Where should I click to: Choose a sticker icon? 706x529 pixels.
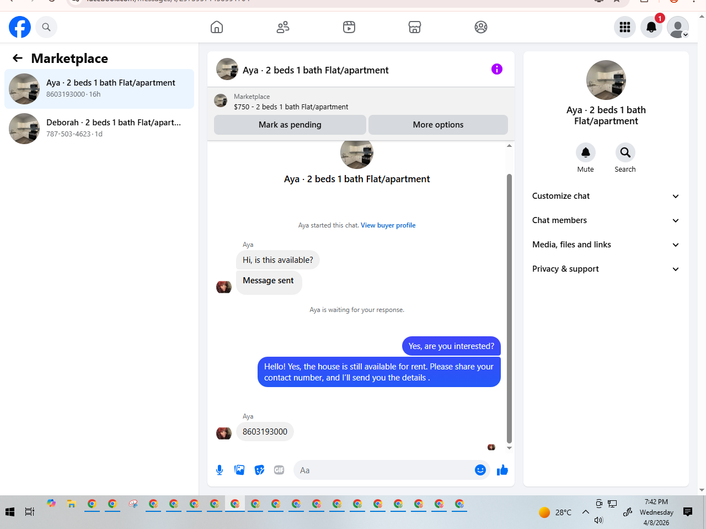click(x=259, y=470)
